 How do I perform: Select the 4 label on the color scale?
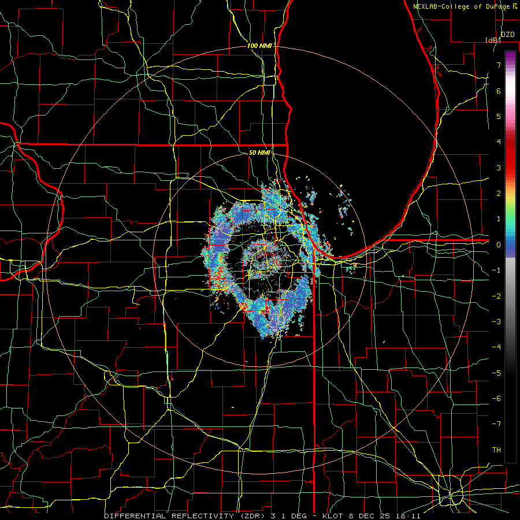pyautogui.click(x=499, y=142)
